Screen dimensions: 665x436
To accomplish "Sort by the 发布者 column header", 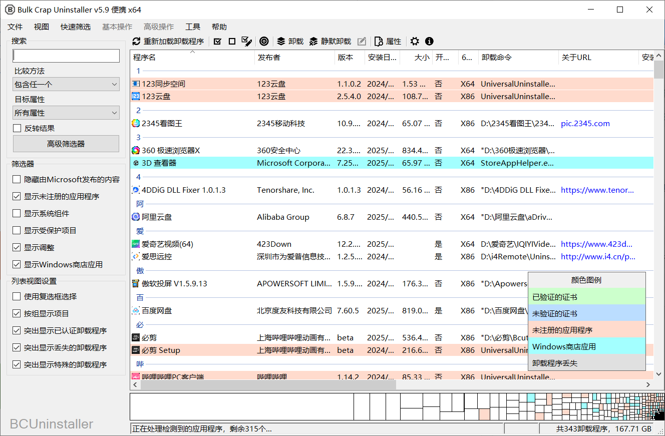I will pos(294,58).
